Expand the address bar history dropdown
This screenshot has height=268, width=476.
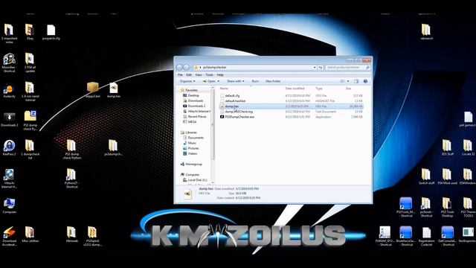315,67
